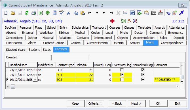The height and width of the screenshot is (110, 190).
Task: Cut with the scissors icon
Action: coord(68,13)
